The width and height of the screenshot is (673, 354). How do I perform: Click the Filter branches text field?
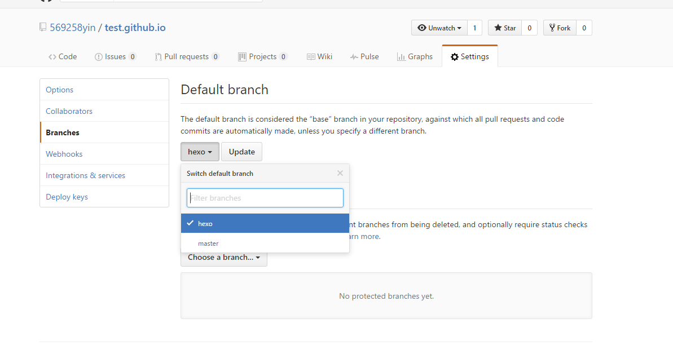click(x=265, y=198)
